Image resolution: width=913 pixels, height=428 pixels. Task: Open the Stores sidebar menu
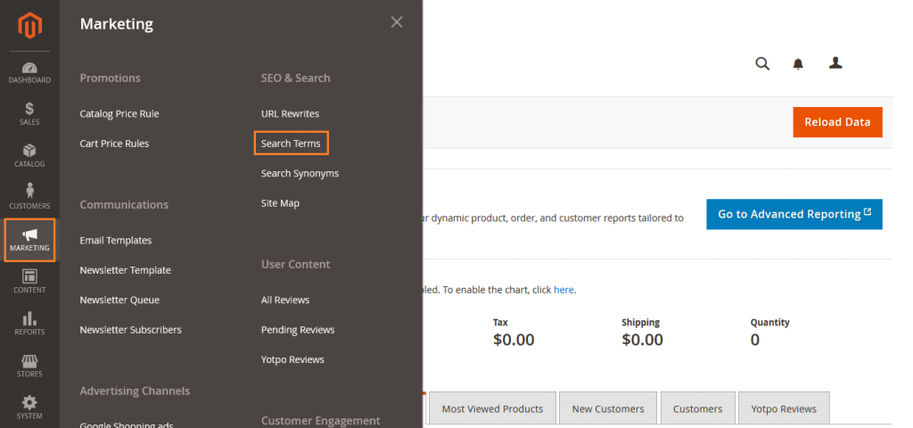29,365
